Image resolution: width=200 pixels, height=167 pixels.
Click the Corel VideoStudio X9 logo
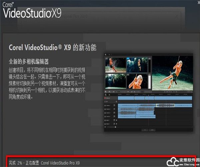[x=32, y=10]
